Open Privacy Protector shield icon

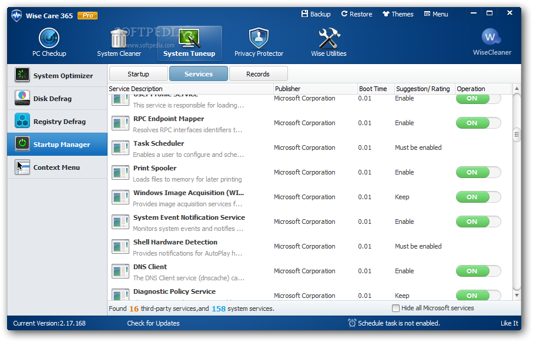pos(259,38)
